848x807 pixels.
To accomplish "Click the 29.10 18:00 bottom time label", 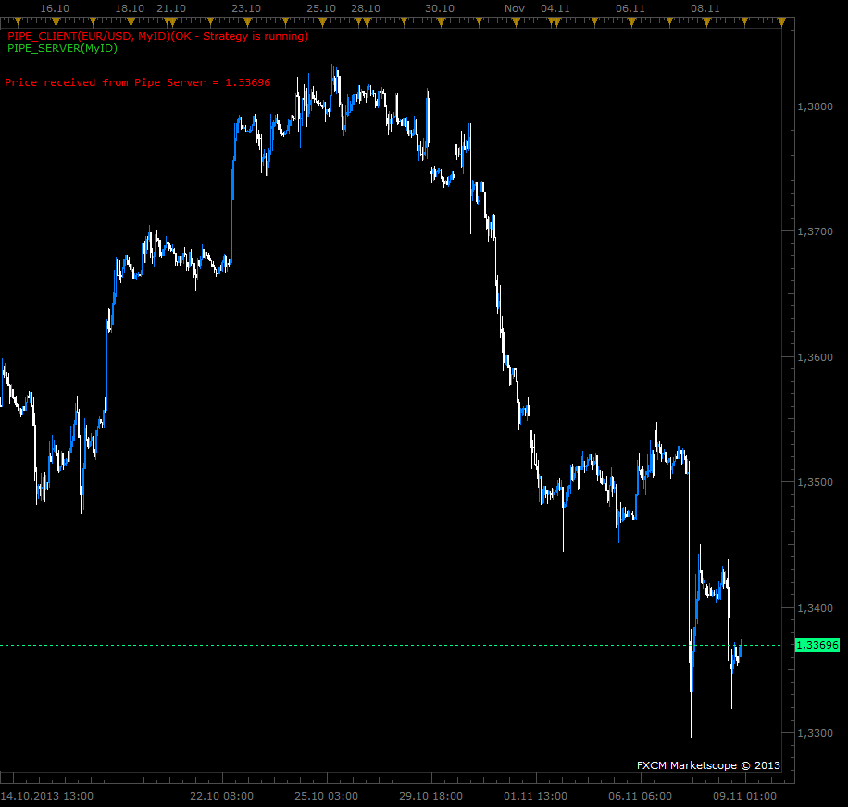I will (431, 796).
